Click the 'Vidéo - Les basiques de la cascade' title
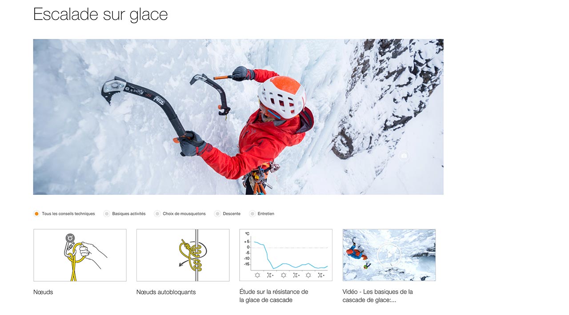 378,296
